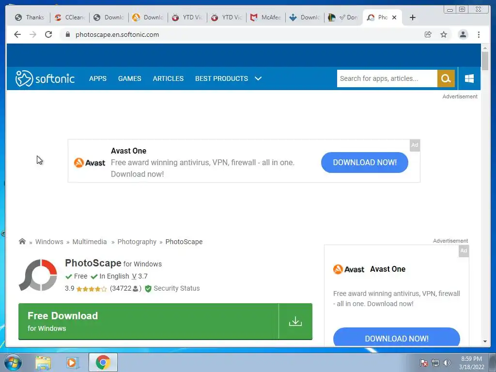
Task: Click the Softonic logo
Action: 45,78
